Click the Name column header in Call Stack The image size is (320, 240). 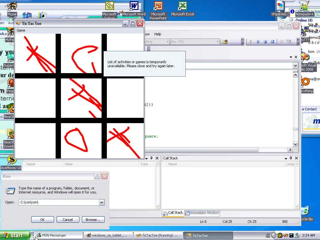click(x=226, y=164)
